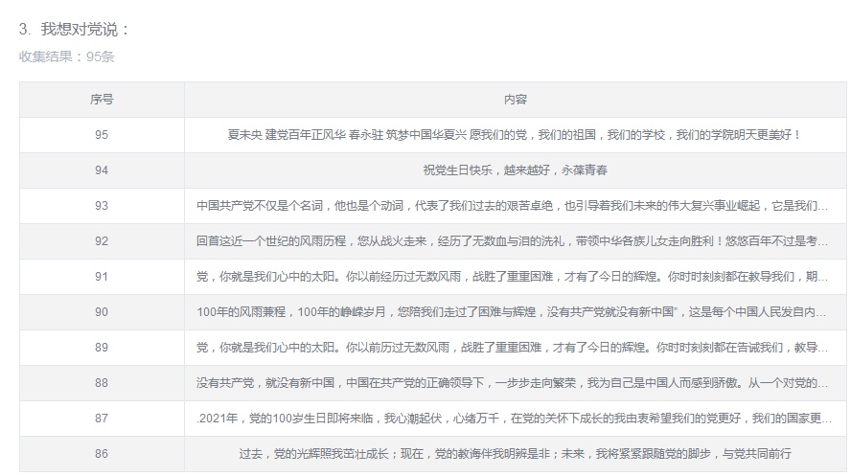The image size is (851, 476).
Task: Select row number 88 cell
Action: [102, 383]
